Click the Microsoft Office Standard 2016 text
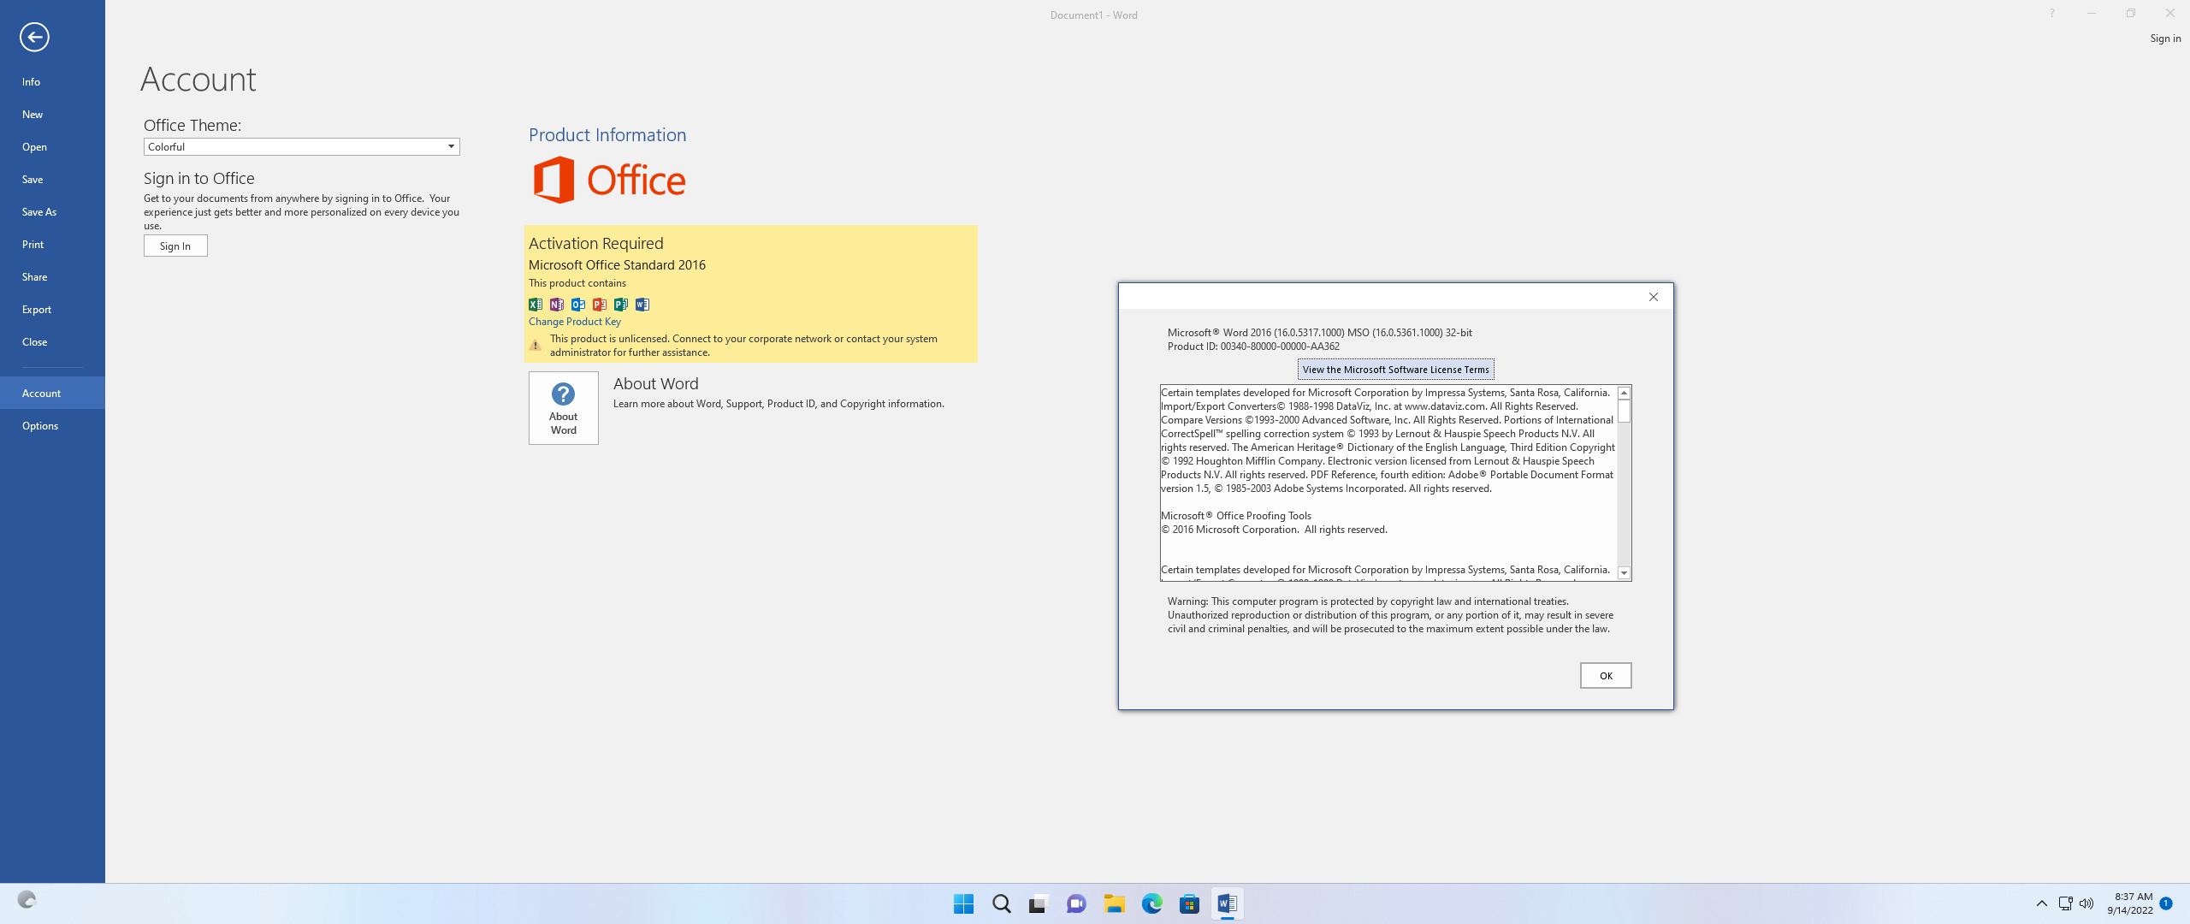Image resolution: width=2190 pixels, height=924 pixels. pos(617,265)
